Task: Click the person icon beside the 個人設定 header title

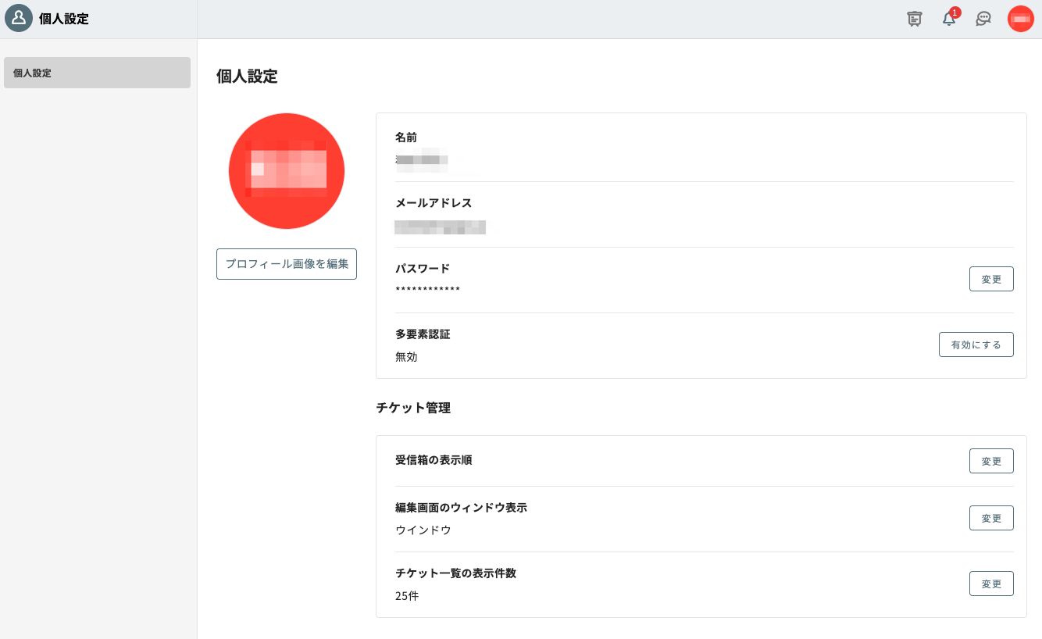Action: coord(19,18)
